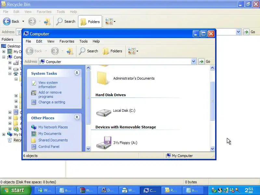
Task: Open Favorites menu in Recycle Bin window
Action: (44, 12)
